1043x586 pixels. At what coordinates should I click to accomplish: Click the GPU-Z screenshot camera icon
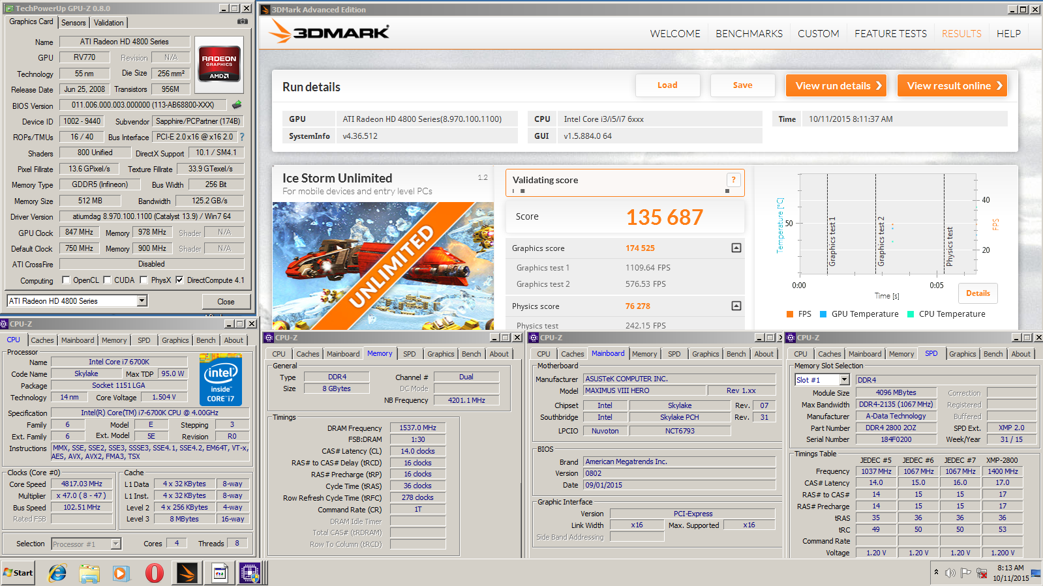(243, 22)
